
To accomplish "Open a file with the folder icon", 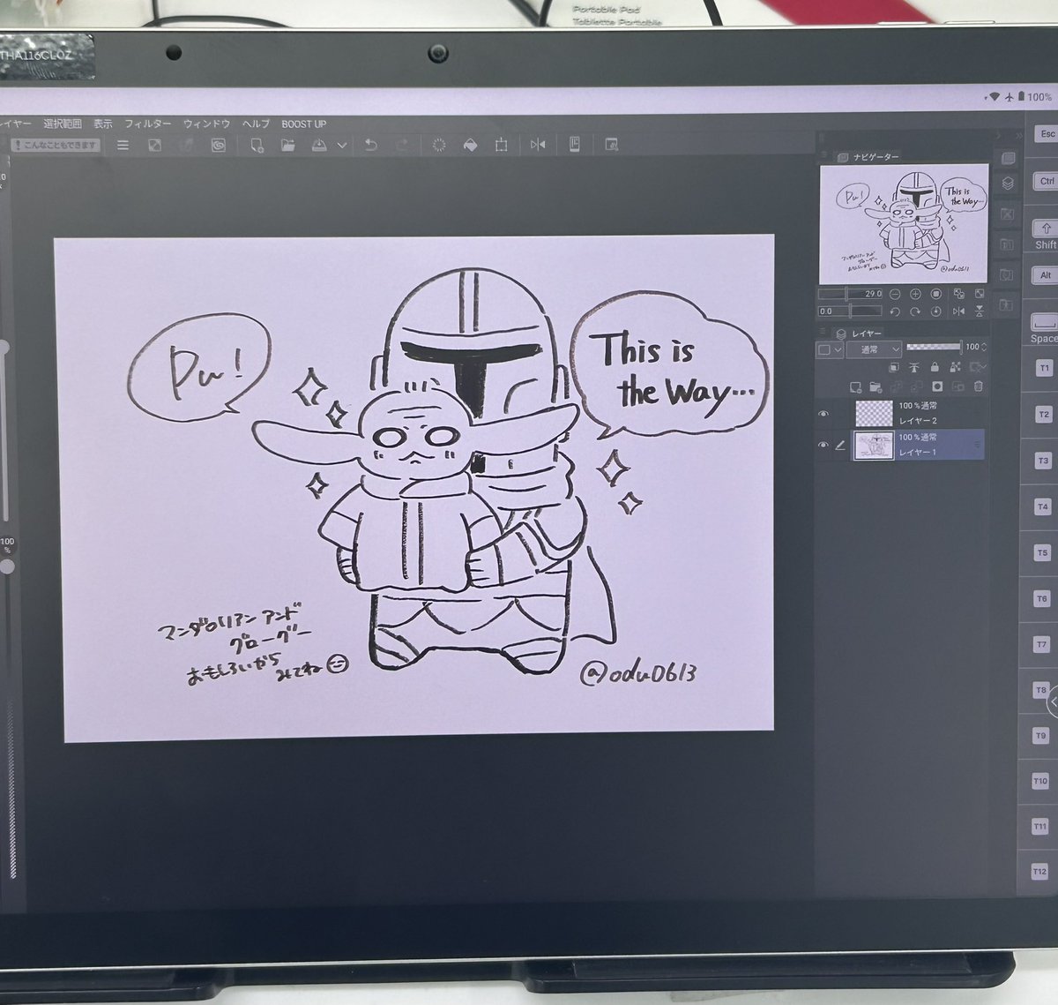I will pos(288,146).
